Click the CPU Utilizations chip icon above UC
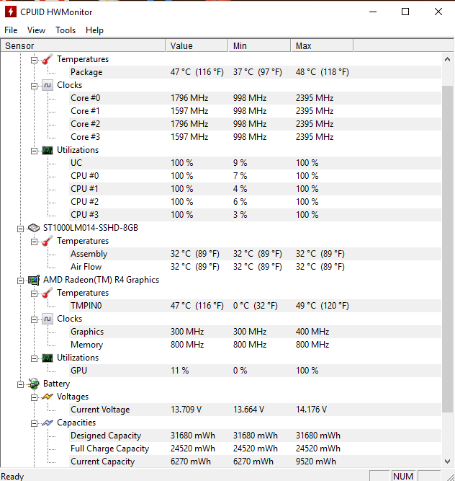Screen dimensions: 455x481 click(47, 150)
